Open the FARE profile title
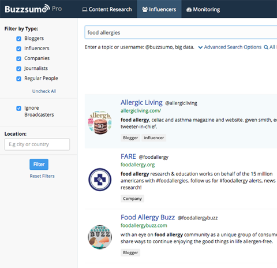The height and width of the screenshot is (268, 277). tap(128, 157)
